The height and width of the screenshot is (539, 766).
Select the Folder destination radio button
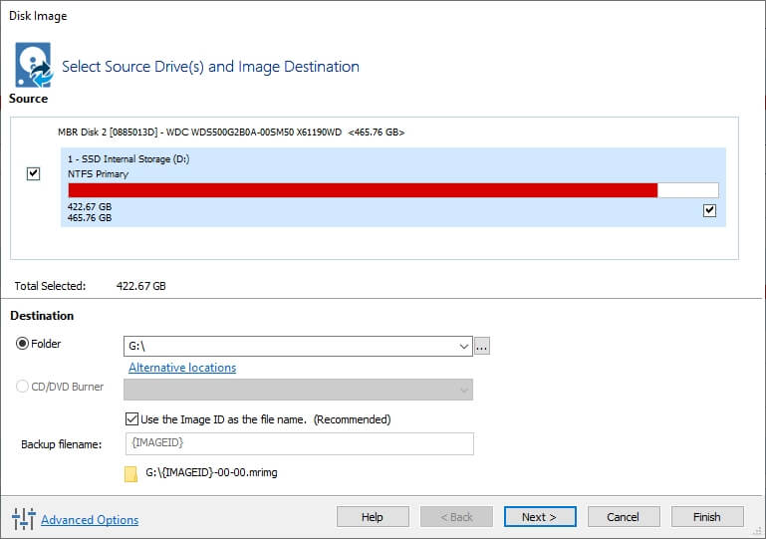pyautogui.click(x=22, y=344)
